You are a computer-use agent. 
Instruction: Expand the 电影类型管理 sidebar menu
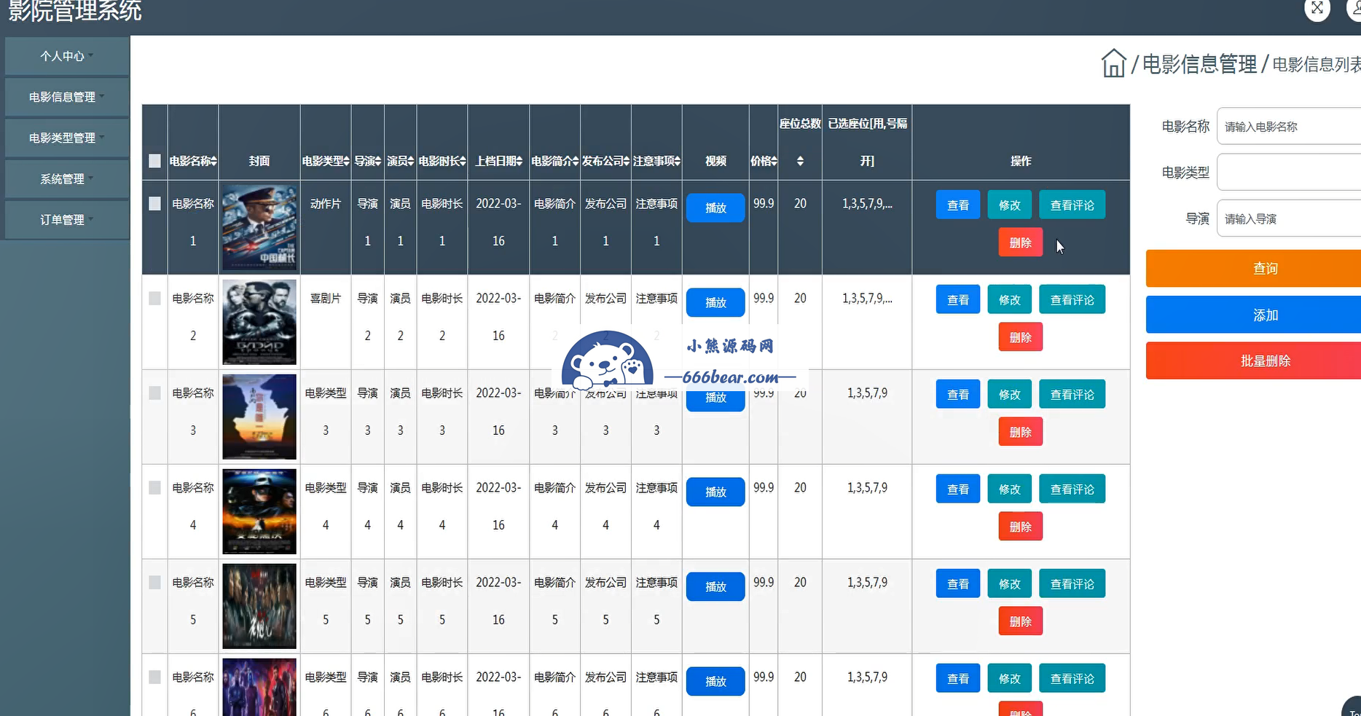click(x=67, y=138)
